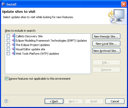Select Visual Editor update site text
This screenshot has height=108, width=128.
click(30, 49)
